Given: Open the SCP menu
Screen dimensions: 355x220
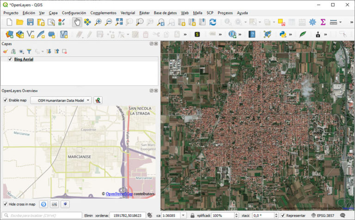Looking at the screenshot, I should click(x=210, y=13).
